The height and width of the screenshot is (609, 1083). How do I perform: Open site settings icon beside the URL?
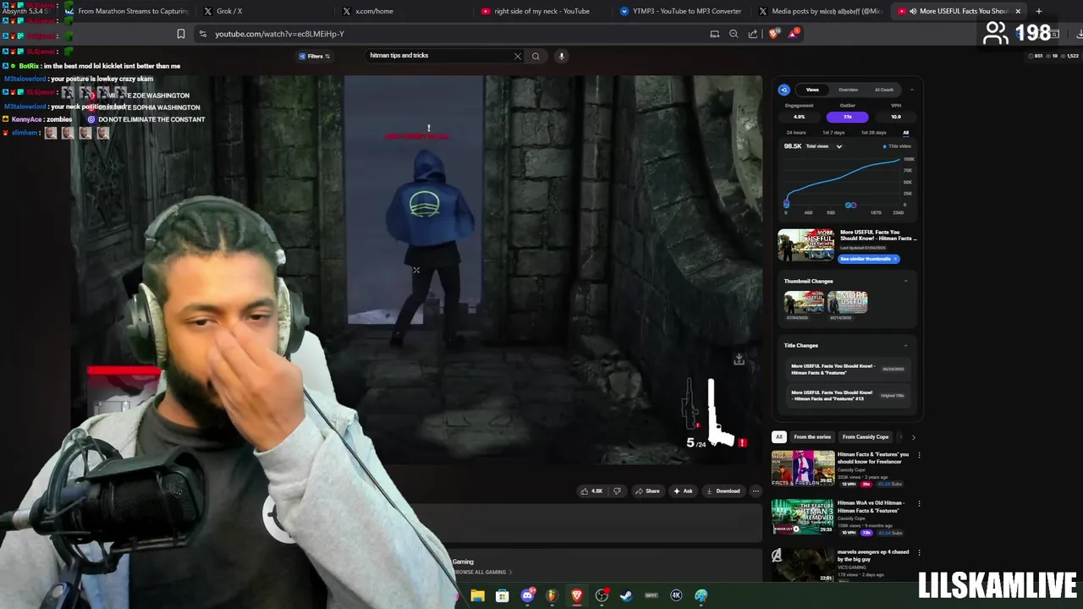pos(202,34)
